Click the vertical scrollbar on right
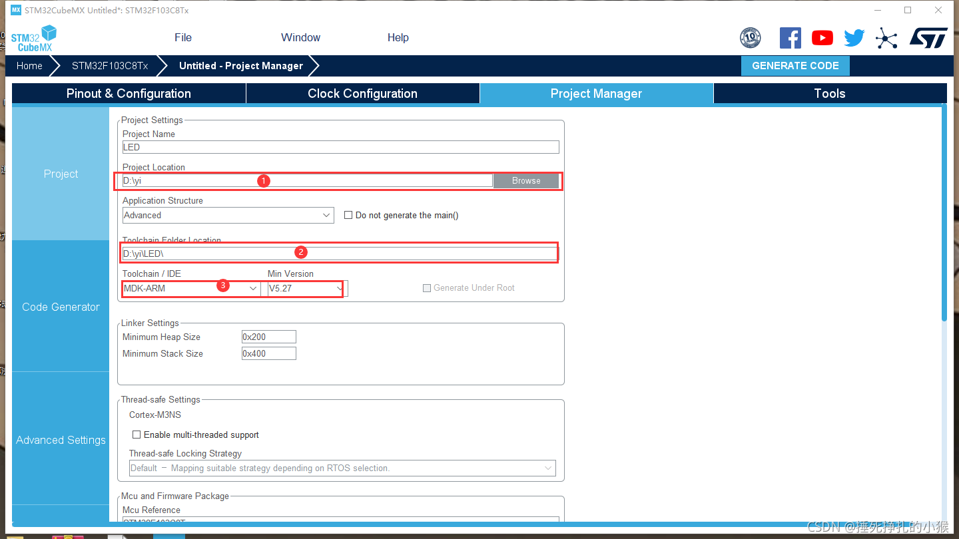Viewport: 959px width, 539px height. [x=944, y=213]
